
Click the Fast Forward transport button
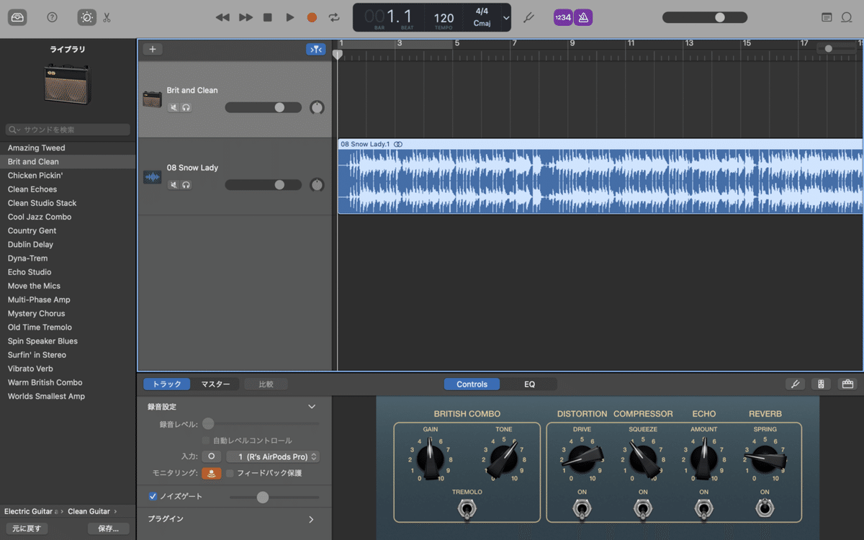tap(246, 17)
